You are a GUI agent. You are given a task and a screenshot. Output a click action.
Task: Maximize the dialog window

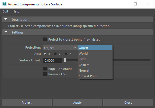pyautogui.click(x=135, y=4)
